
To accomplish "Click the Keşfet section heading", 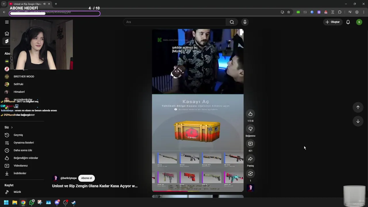I will [9, 185].
